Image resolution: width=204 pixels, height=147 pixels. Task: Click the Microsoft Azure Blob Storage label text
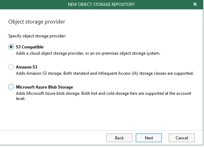[x=44, y=87]
